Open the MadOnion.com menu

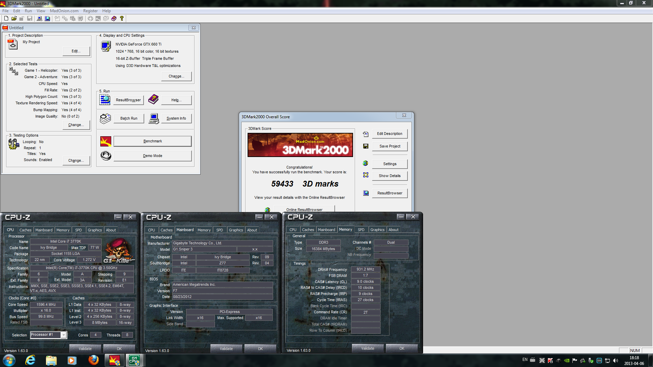coord(64,11)
